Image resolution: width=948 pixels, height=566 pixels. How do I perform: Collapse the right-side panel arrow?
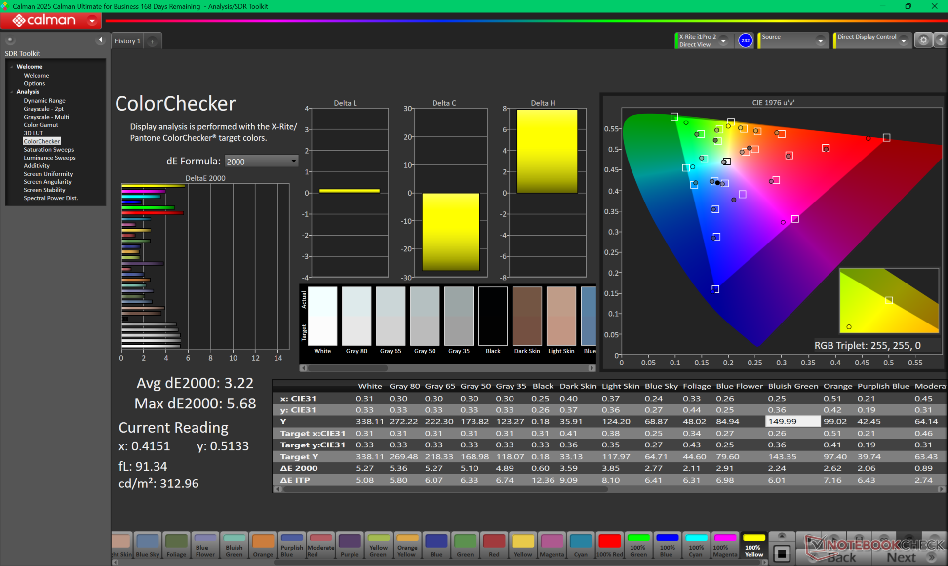coord(941,40)
